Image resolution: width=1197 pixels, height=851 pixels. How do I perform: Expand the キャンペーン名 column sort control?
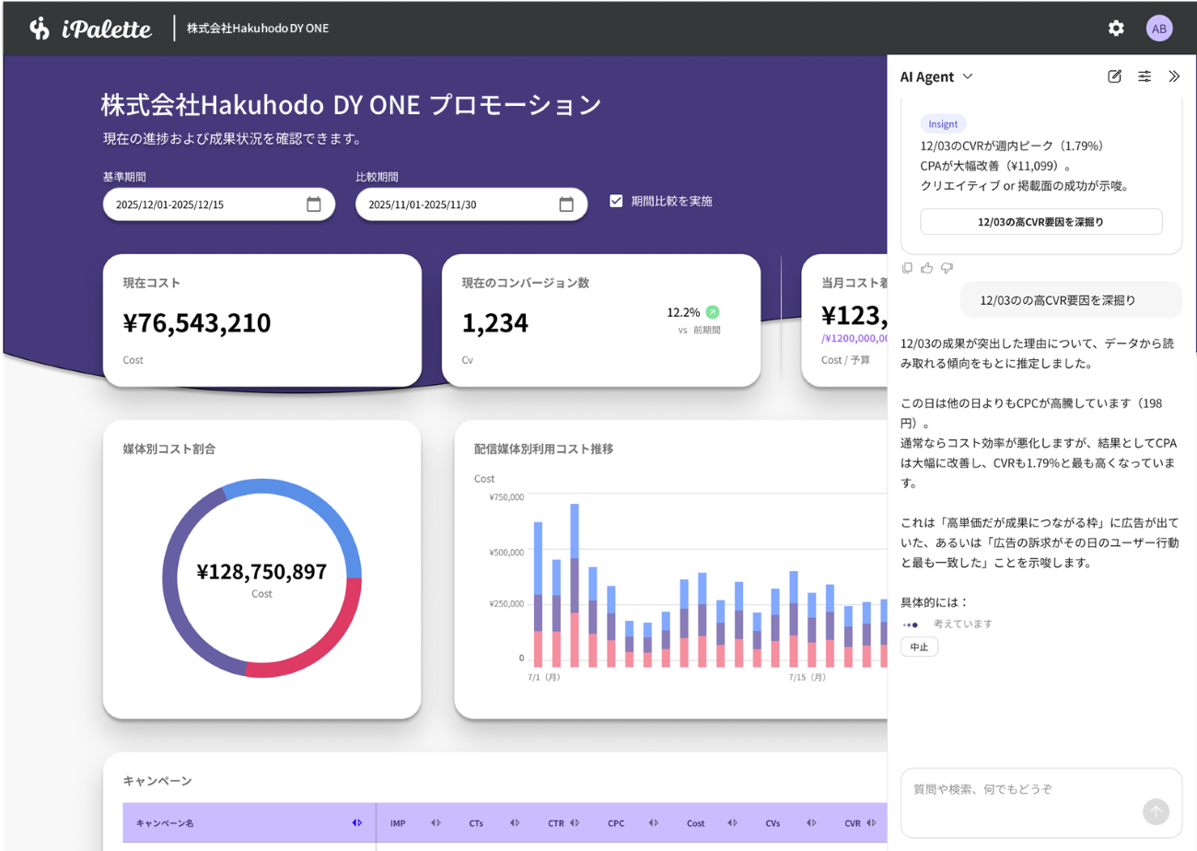(x=357, y=823)
